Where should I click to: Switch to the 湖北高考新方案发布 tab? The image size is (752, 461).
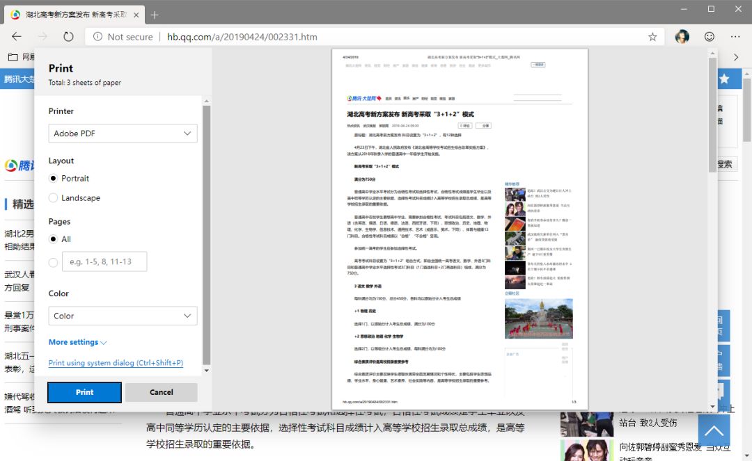70,15
